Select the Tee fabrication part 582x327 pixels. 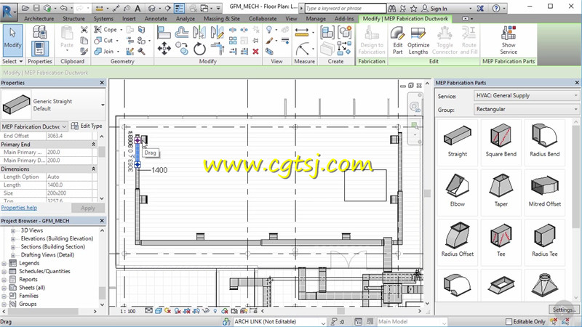pyautogui.click(x=501, y=241)
